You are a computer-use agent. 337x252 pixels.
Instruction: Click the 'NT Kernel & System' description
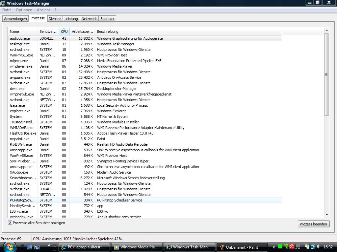(113, 116)
